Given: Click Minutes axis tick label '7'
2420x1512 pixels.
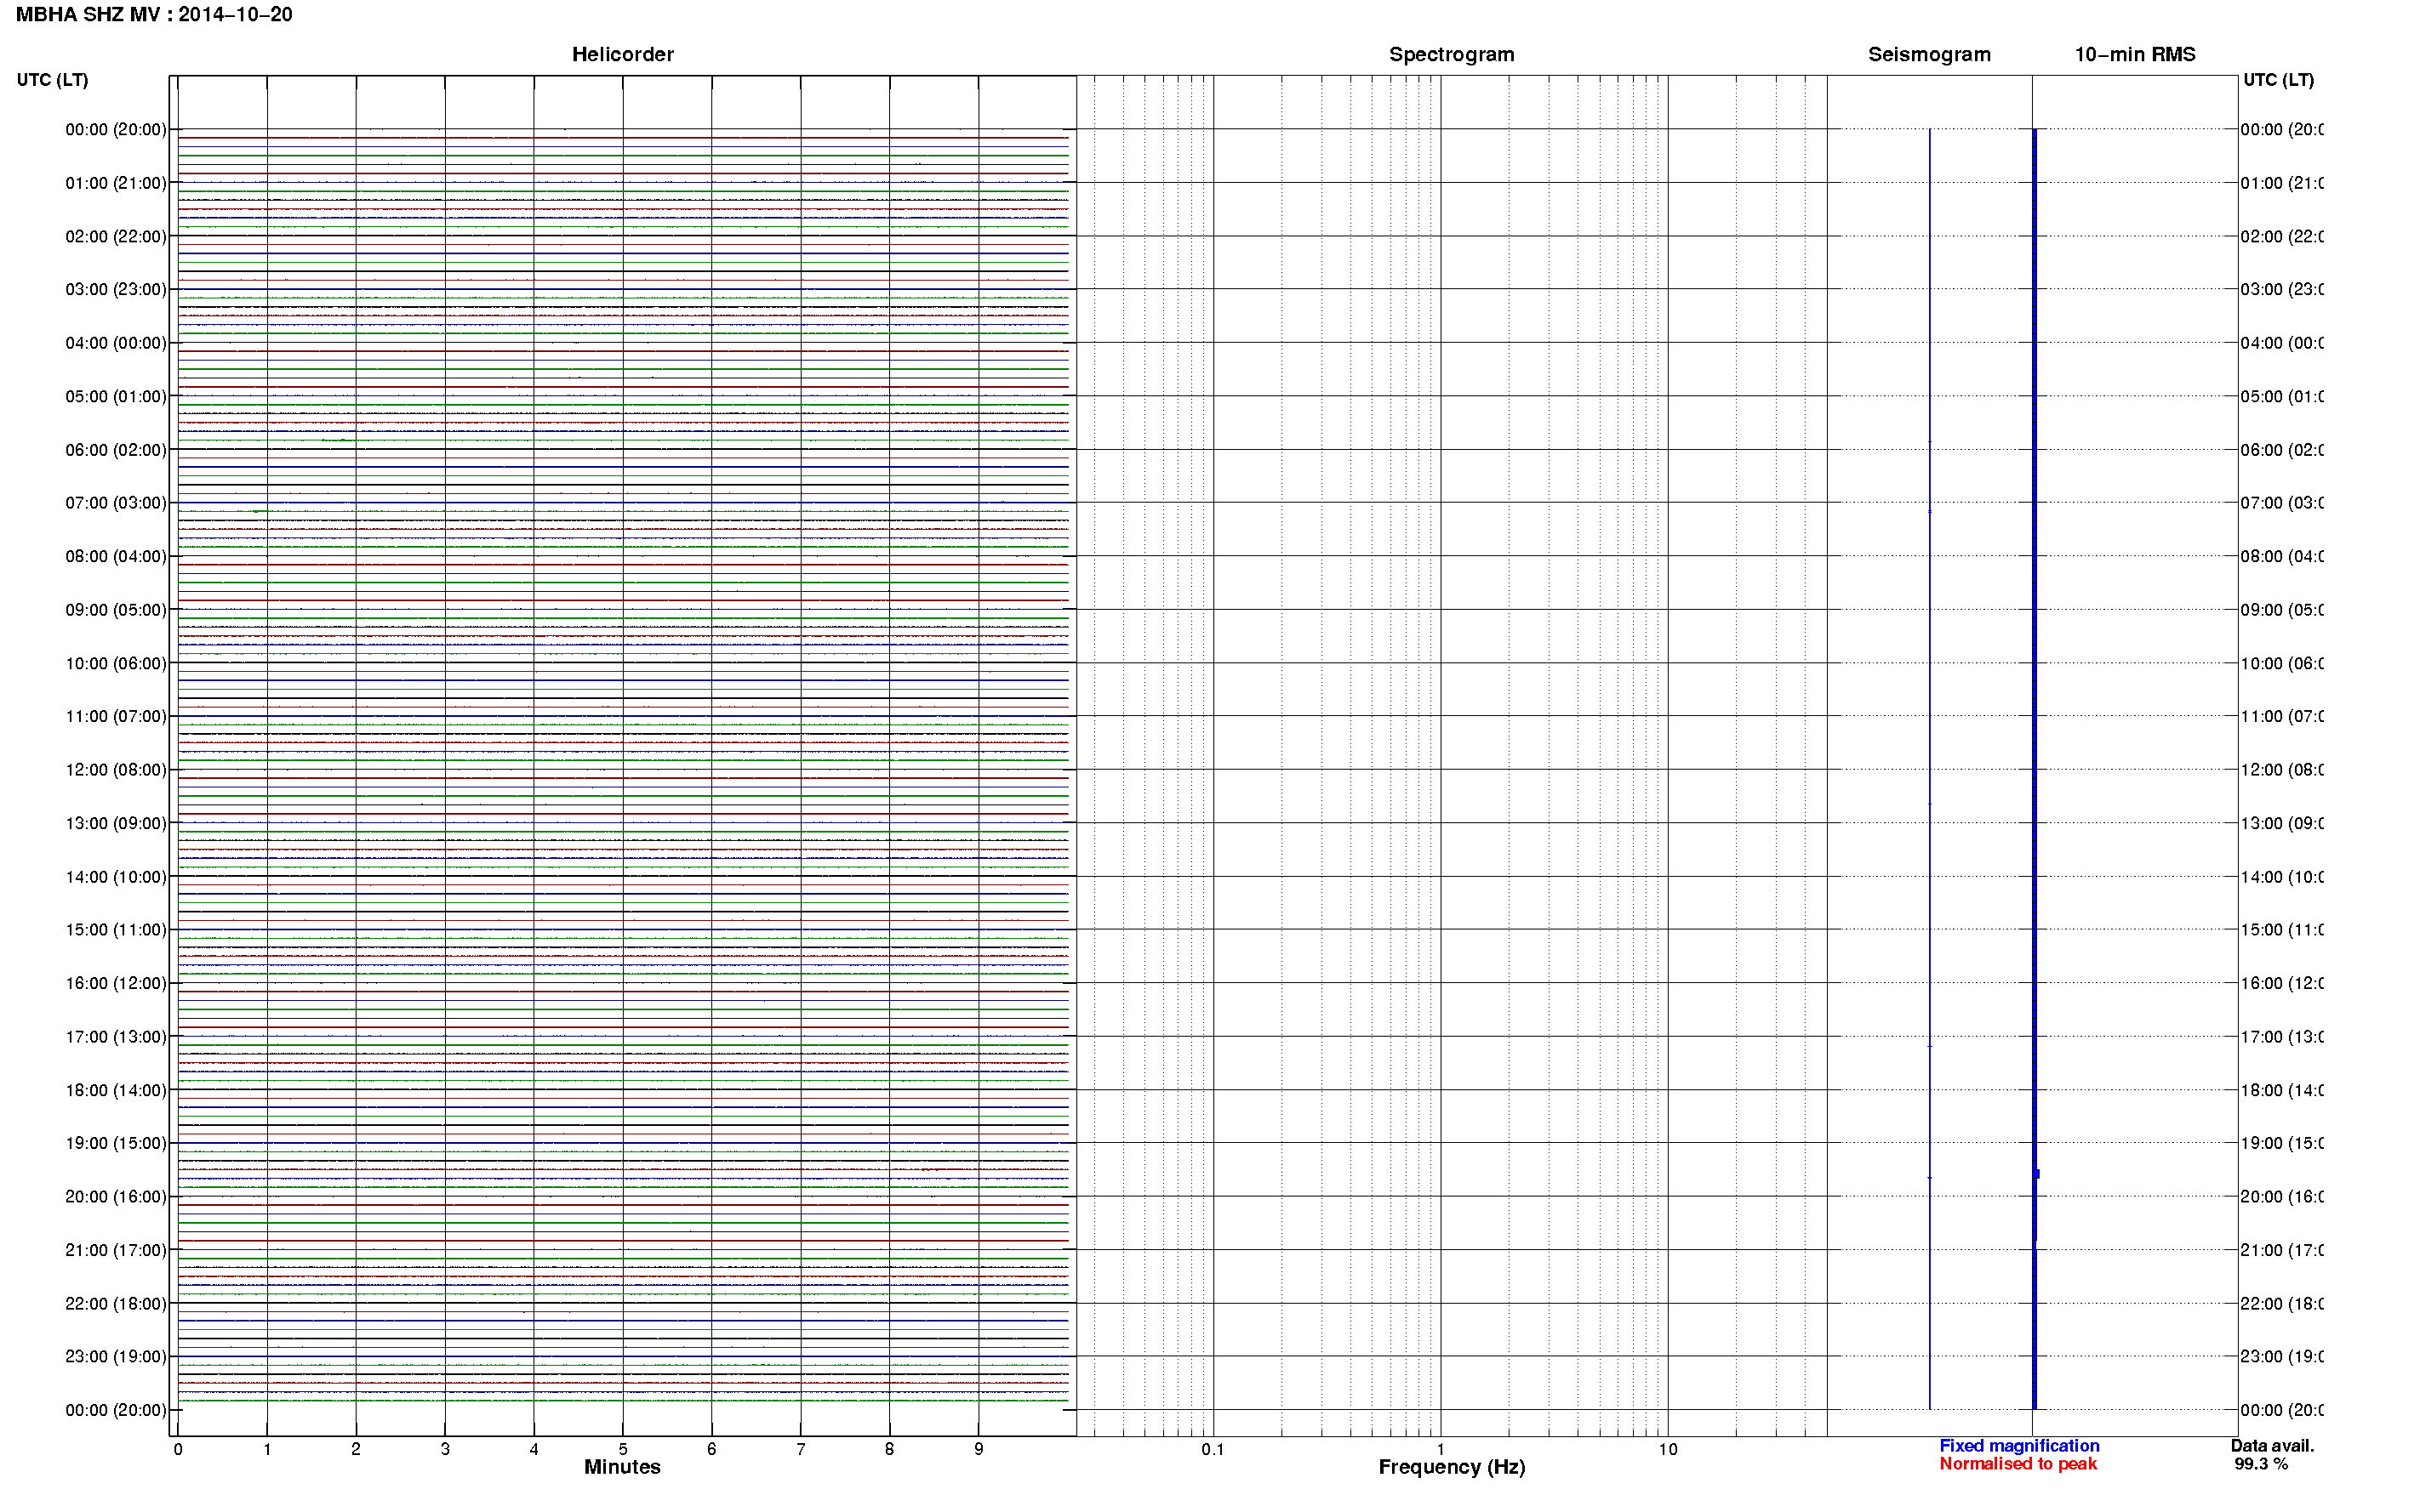Looking at the screenshot, I should pyautogui.click(x=801, y=1449).
